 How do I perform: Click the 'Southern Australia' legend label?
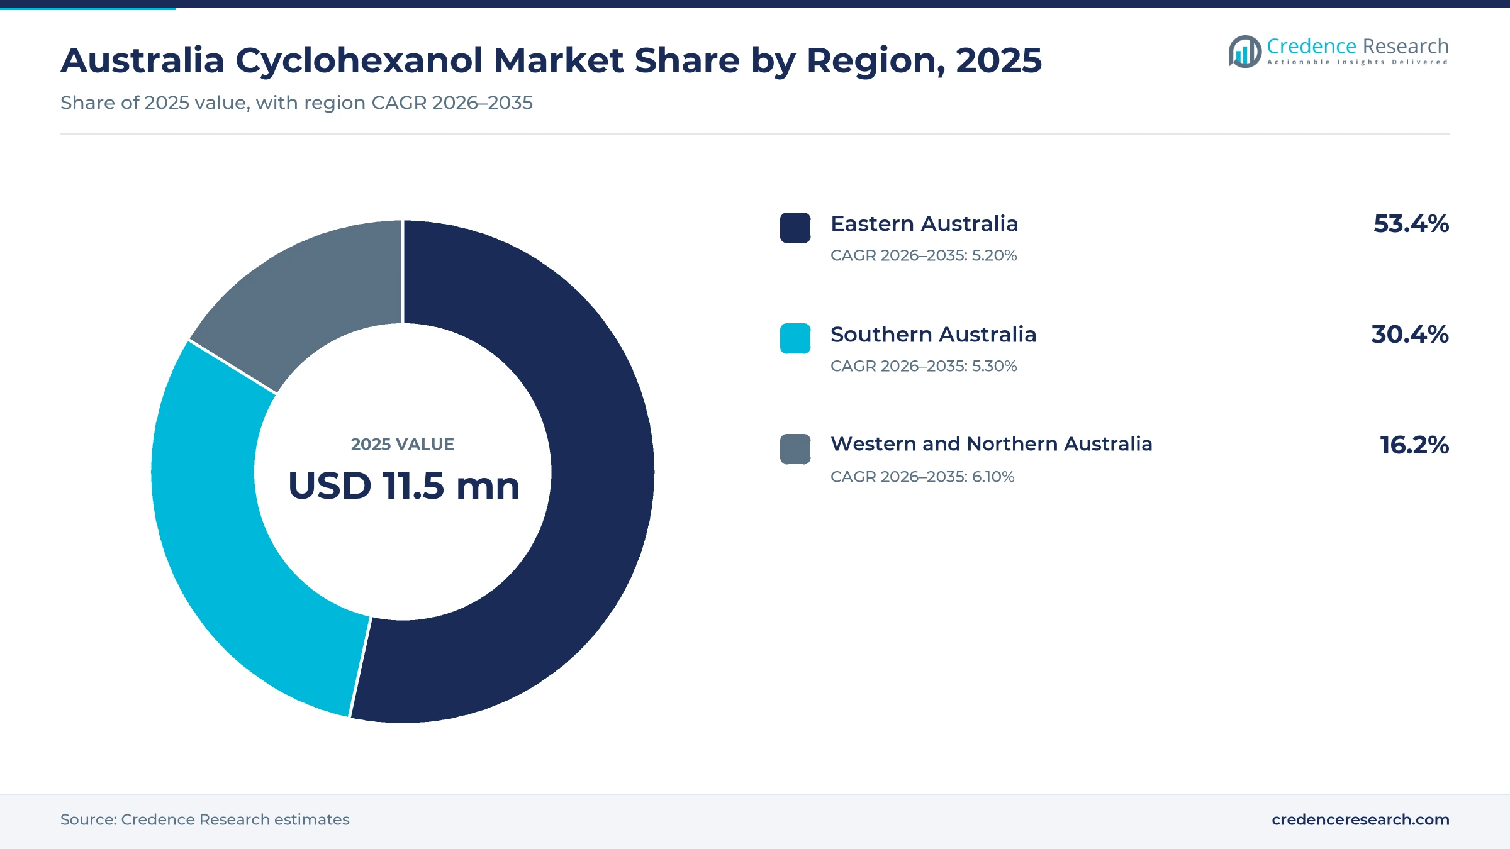pos(933,335)
